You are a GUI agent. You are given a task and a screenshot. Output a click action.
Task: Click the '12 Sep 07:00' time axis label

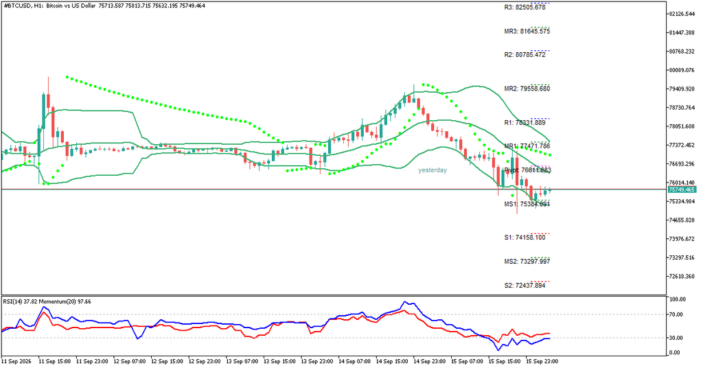click(x=130, y=361)
